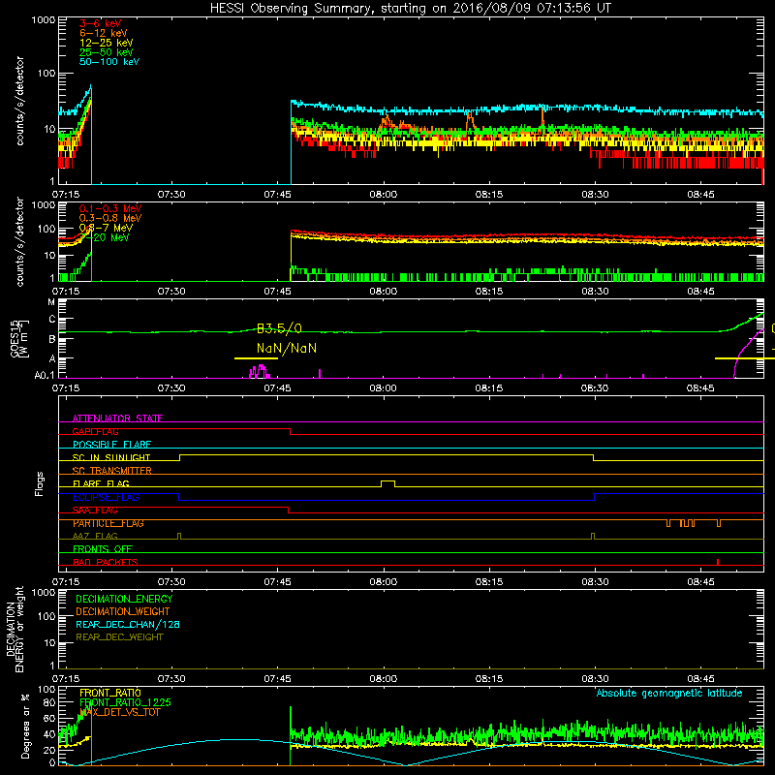
Task: Select the GAP_FLAG label
Action: [95, 432]
